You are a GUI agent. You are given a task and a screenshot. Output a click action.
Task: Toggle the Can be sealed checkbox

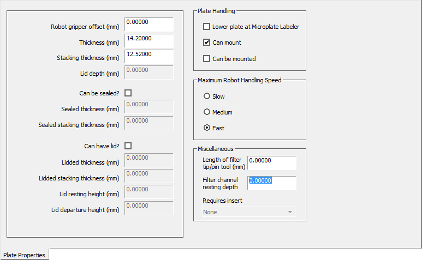click(128, 93)
